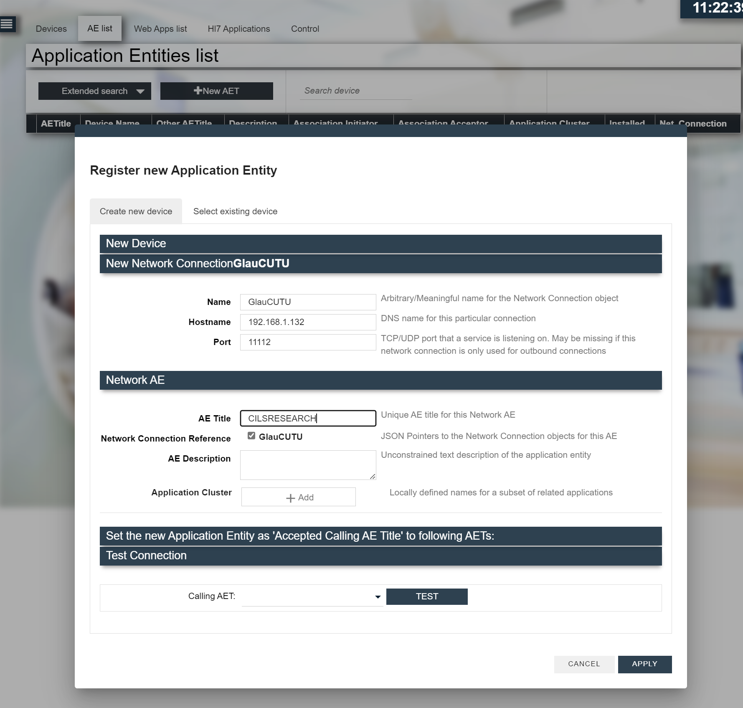The width and height of the screenshot is (743, 708).
Task: Open the HI7 Applications tab
Action: (x=238, y=29)
